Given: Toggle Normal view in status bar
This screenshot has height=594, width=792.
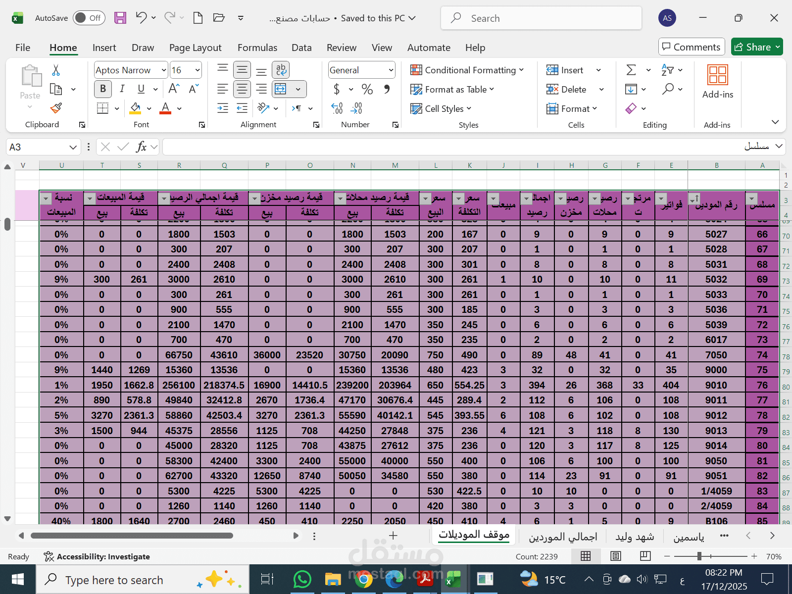Looking at the screenshot, I should coord(586,556).
